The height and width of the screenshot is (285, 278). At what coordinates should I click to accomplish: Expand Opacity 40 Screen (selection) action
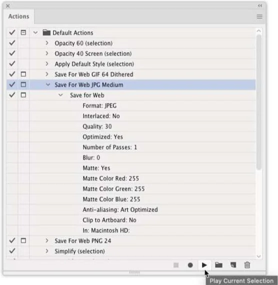coord(46,53)
